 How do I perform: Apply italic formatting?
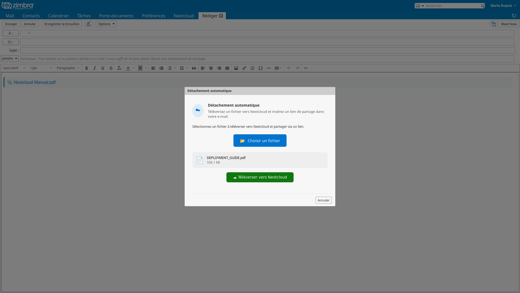[x=95, y=68]
